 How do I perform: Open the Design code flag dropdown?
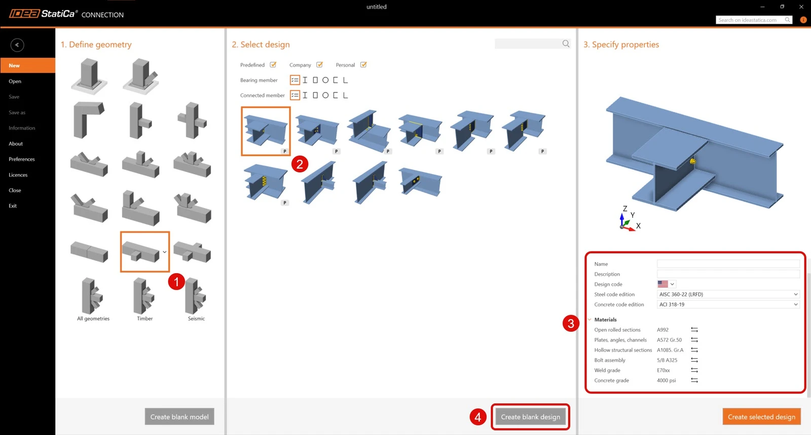point(666,284)
